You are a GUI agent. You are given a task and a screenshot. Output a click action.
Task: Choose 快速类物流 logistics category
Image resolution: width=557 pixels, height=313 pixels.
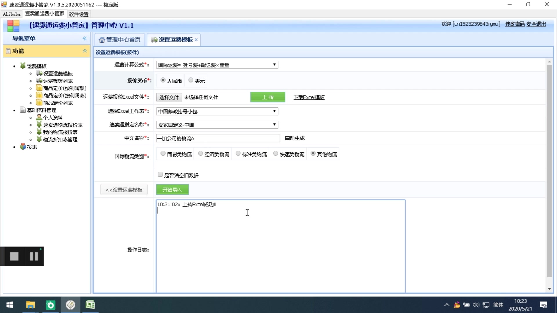(276, 153)
